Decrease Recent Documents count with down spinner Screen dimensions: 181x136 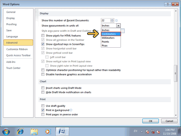112,22
